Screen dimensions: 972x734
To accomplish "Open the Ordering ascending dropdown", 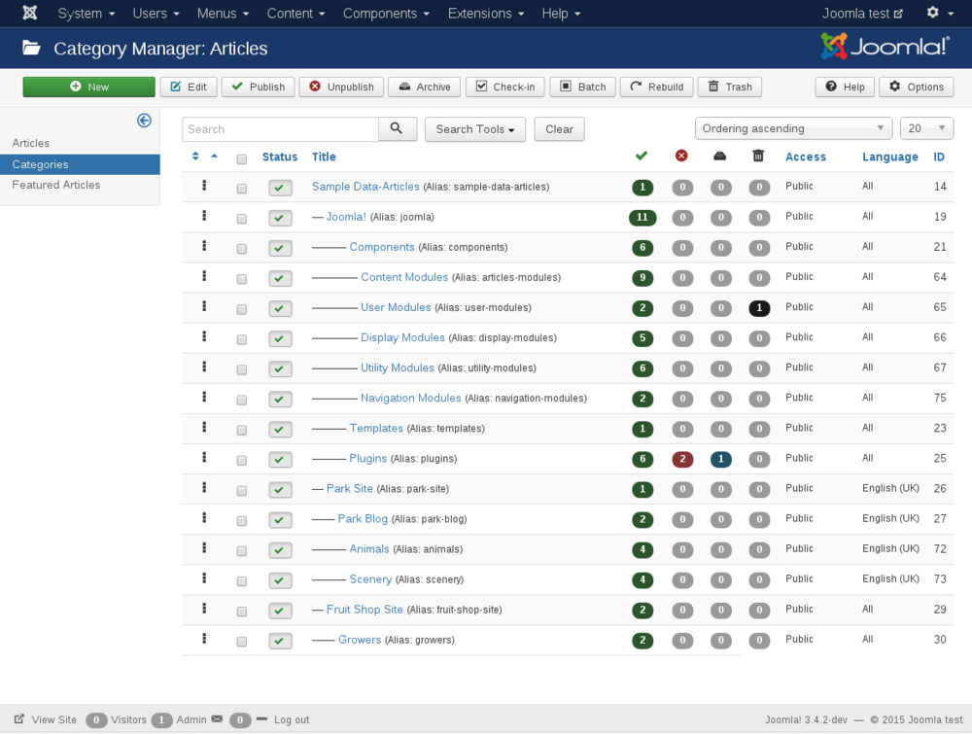I will (x=793, y=128).
